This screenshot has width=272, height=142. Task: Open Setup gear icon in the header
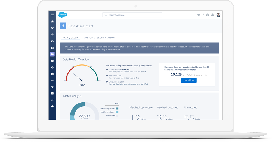pyautogui.click(x=208, y=15)
